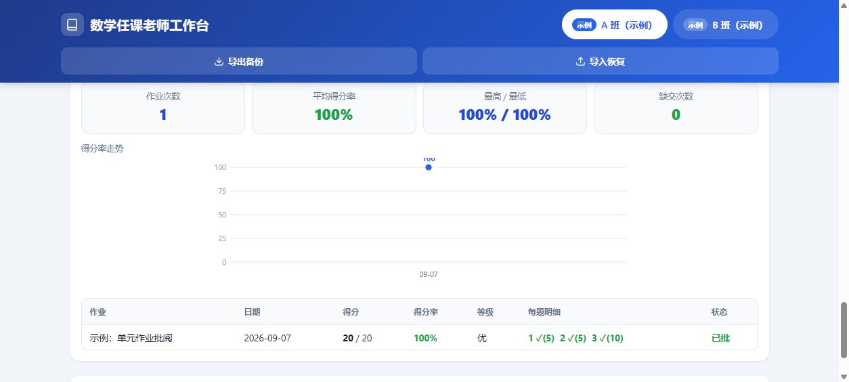Select the row 示例：单元作业批阅

tap(420, 337)
